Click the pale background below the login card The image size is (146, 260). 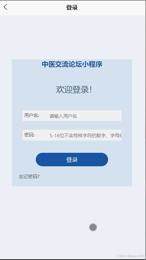point(50,207)
